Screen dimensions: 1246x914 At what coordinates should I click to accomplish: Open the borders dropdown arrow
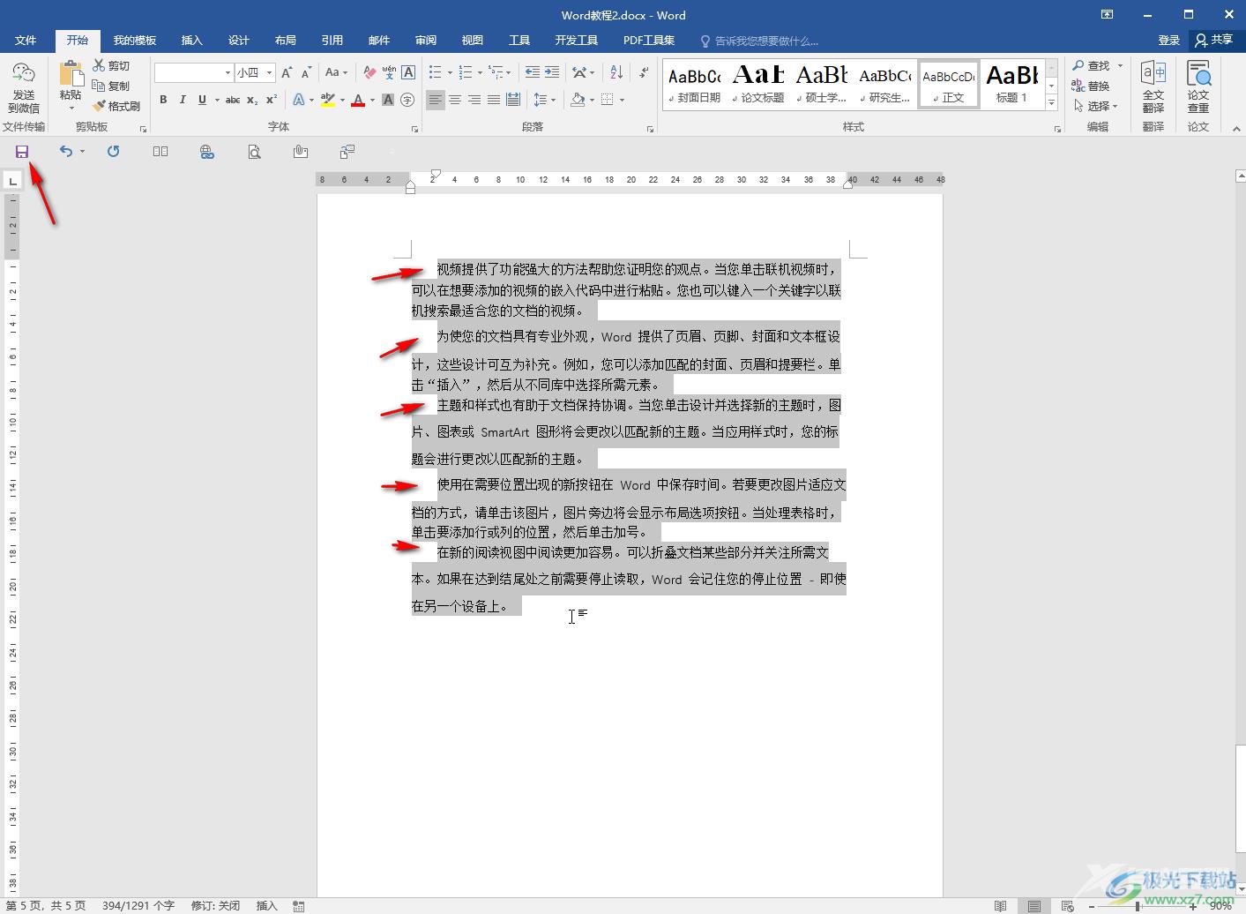(x=622, y=100)
